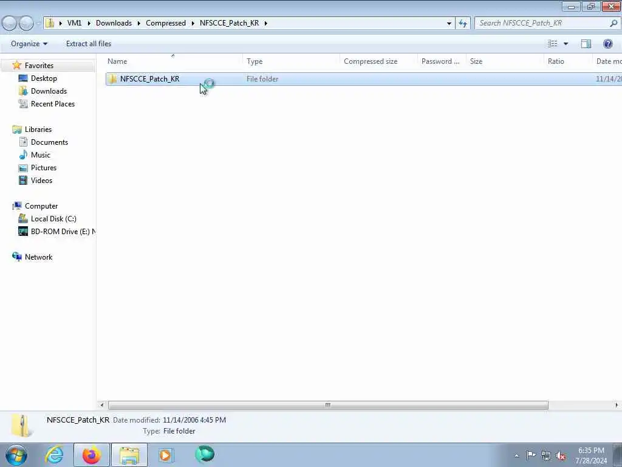Sort by the Name column header
The width and height of the screenshot is (622, 467).
(174, 61)
